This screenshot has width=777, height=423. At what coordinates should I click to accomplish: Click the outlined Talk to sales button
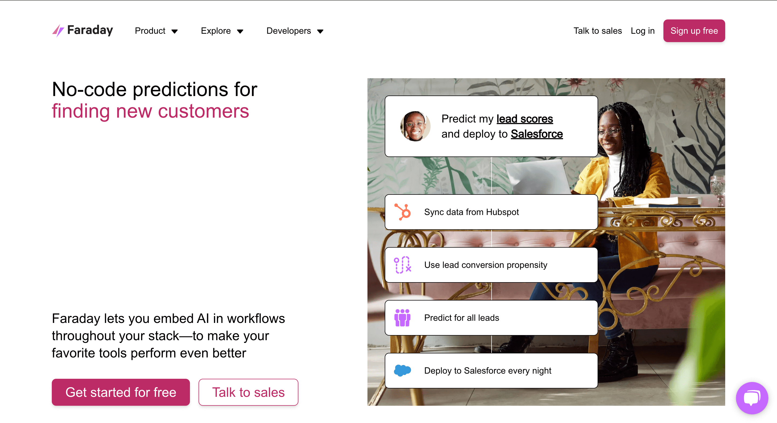coord(248,392)
